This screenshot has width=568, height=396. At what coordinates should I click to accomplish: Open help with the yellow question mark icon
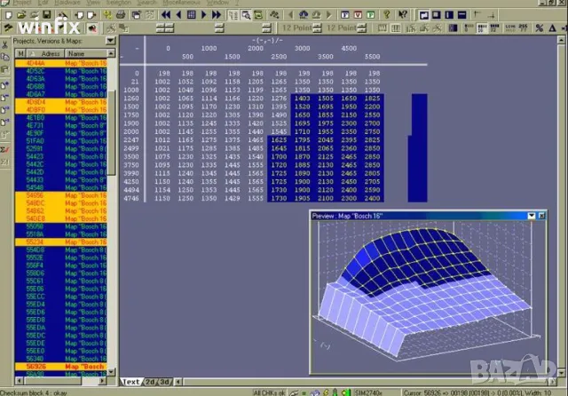[x=387, y=15]
